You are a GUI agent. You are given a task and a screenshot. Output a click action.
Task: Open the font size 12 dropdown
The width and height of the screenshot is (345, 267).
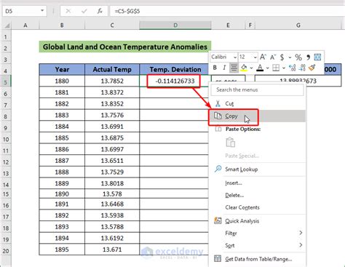[255, 57]
